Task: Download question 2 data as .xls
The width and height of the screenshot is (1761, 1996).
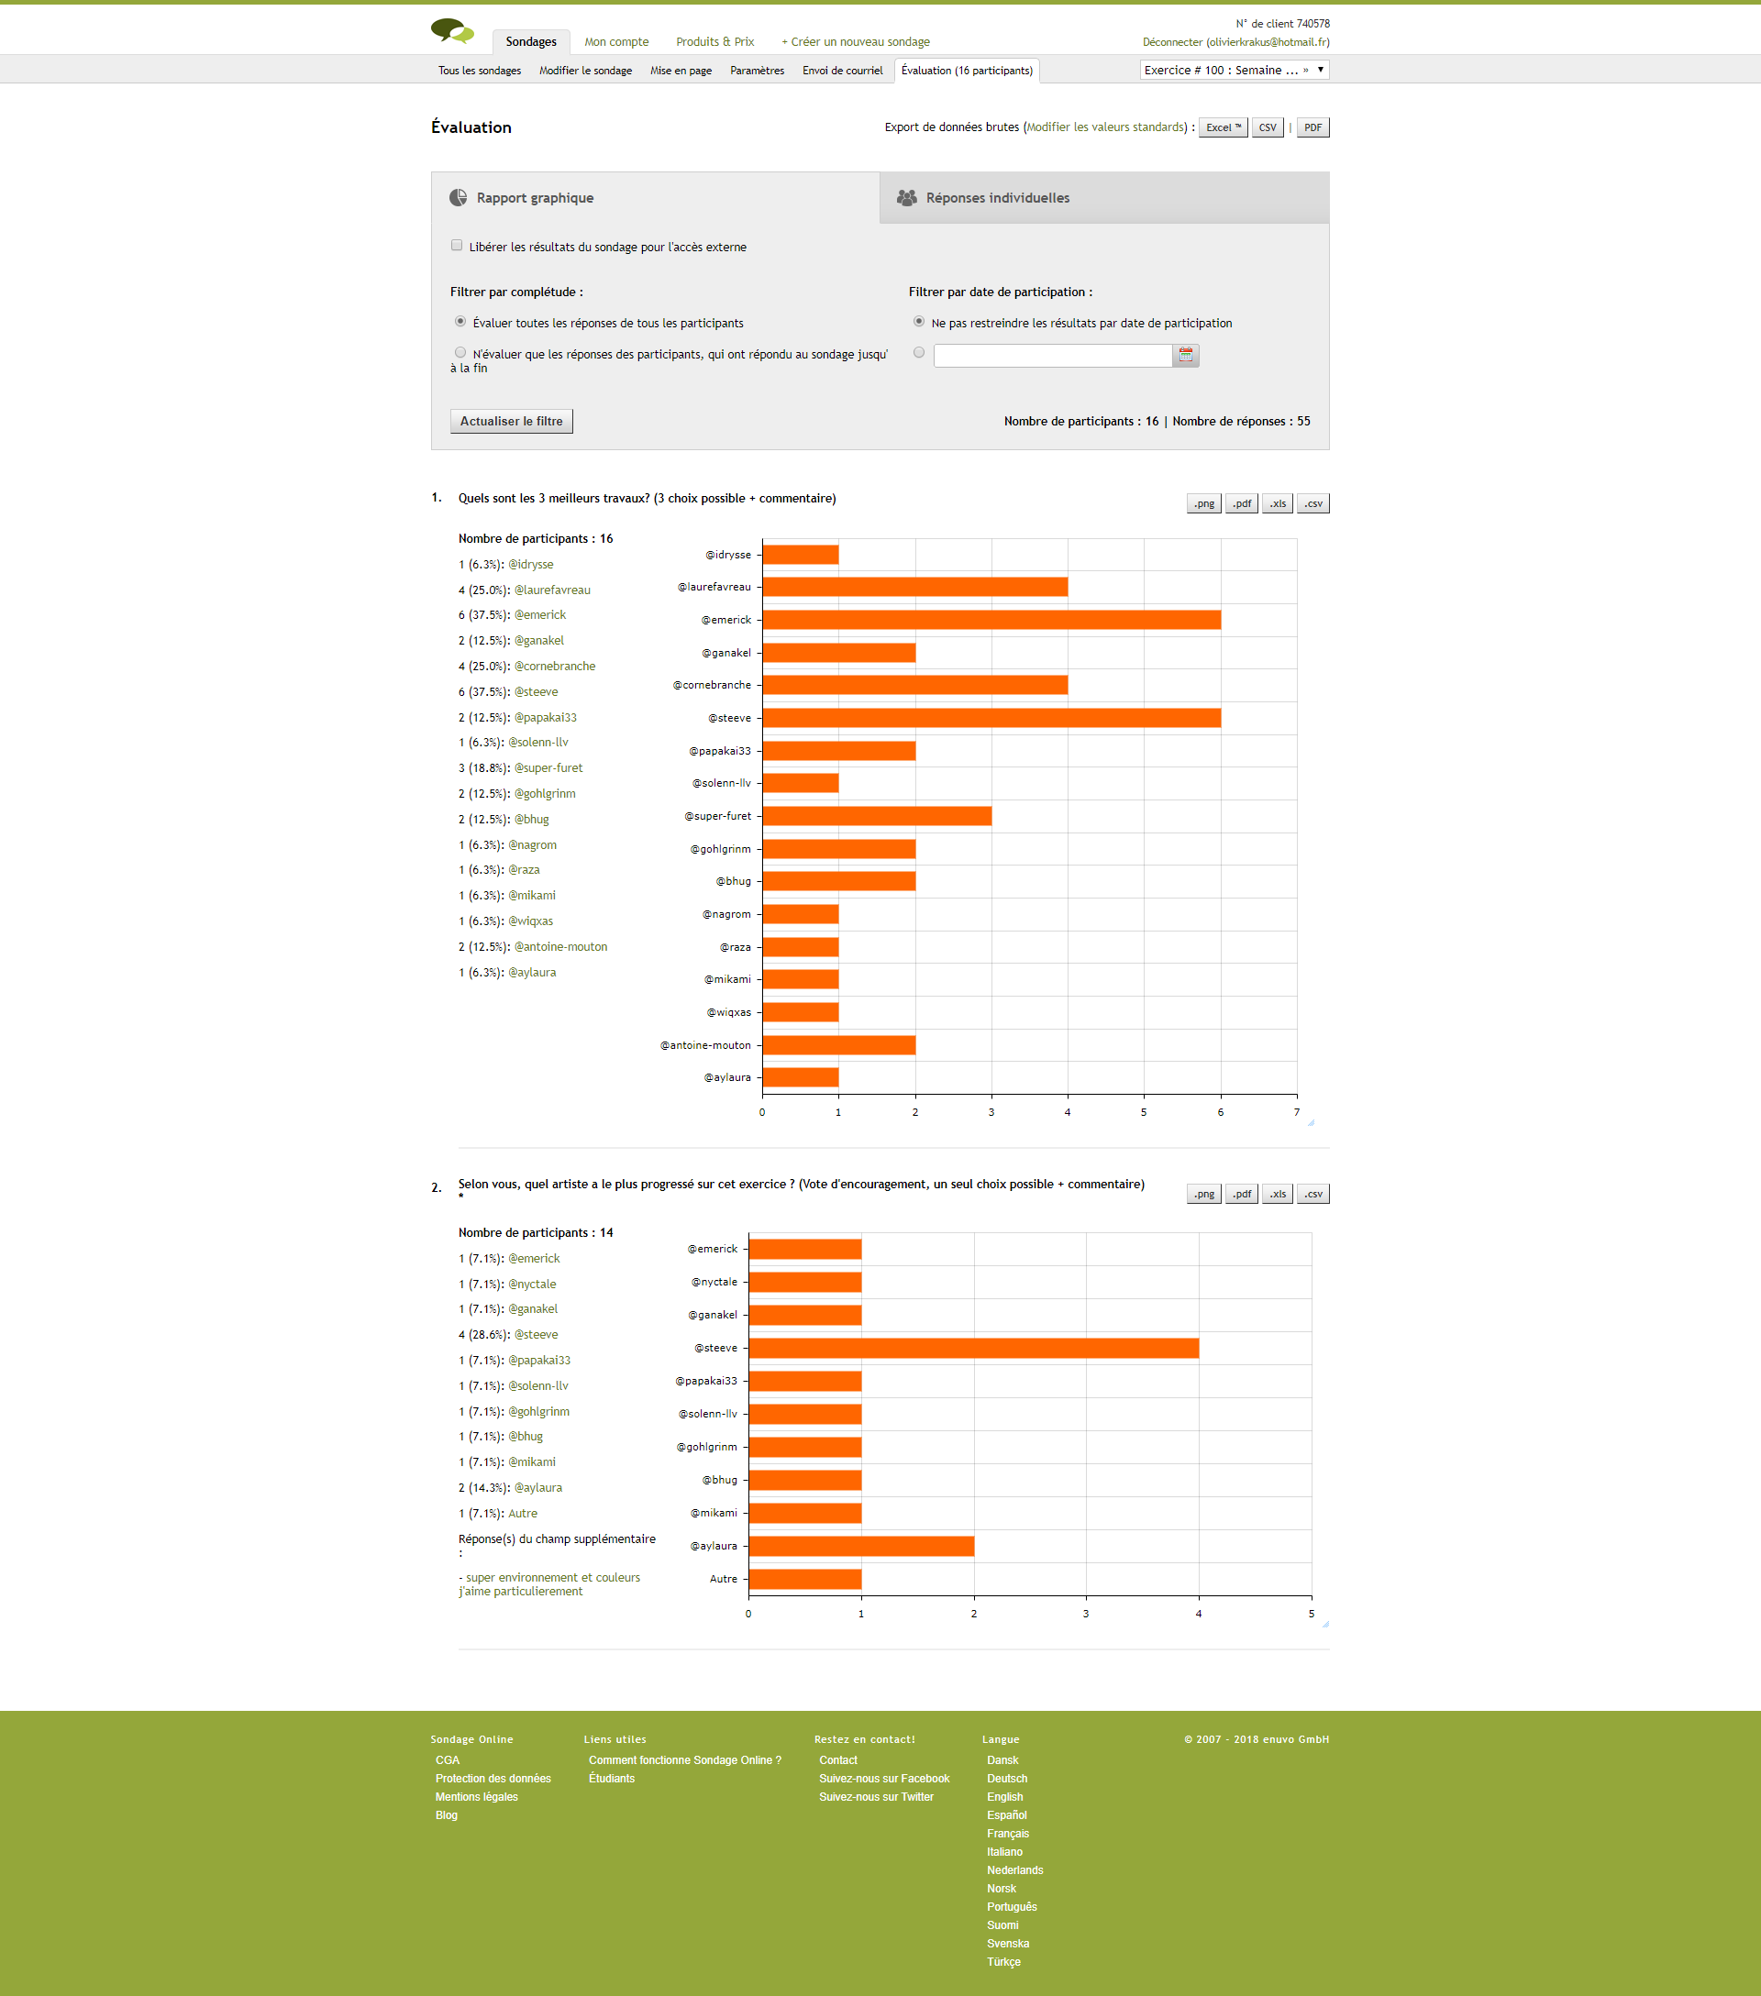Action: pos(1278,1195)
